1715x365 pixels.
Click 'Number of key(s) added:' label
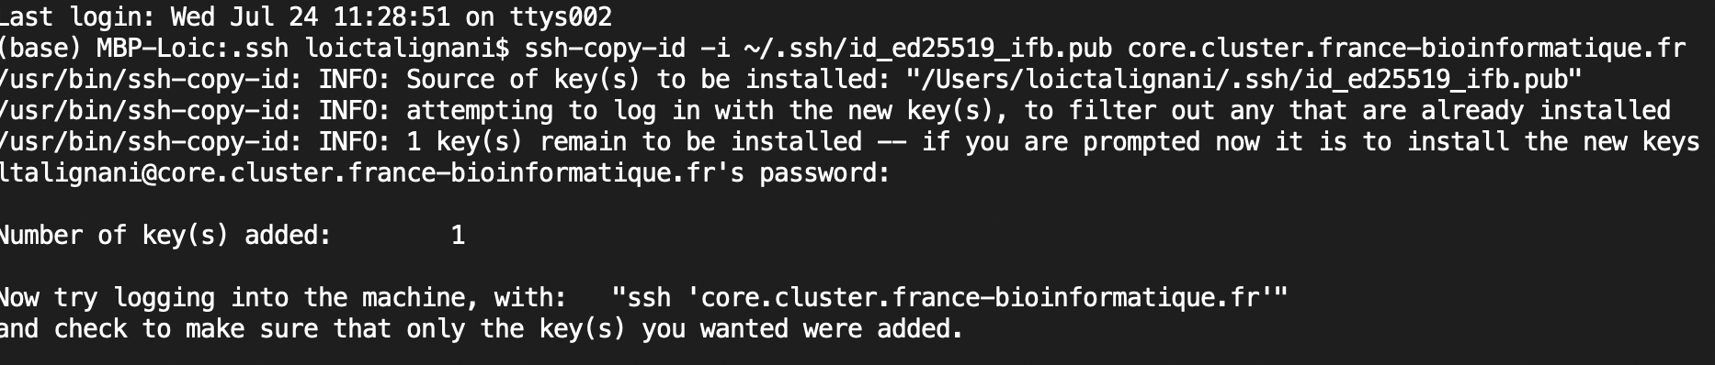(165, 236)
